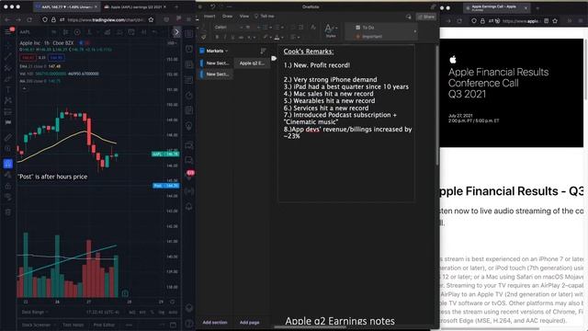Open the watchlist panel icon in TradingView

tap(189, 34)
